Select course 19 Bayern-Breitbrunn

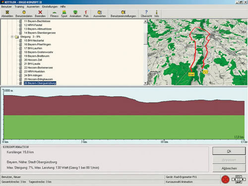coord(37,56)
